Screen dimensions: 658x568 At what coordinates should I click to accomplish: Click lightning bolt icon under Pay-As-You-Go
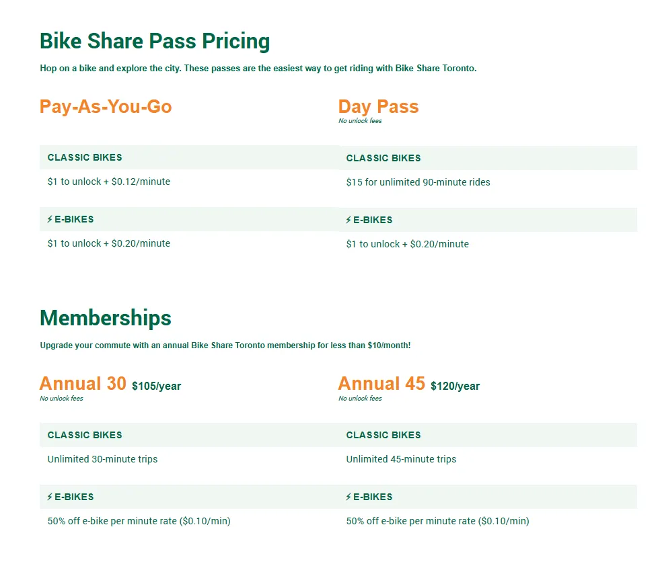(50, 219)
